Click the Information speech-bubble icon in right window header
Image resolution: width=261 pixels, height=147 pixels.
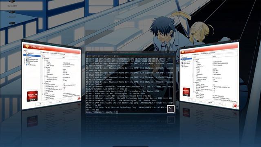(x=183, y=52)
